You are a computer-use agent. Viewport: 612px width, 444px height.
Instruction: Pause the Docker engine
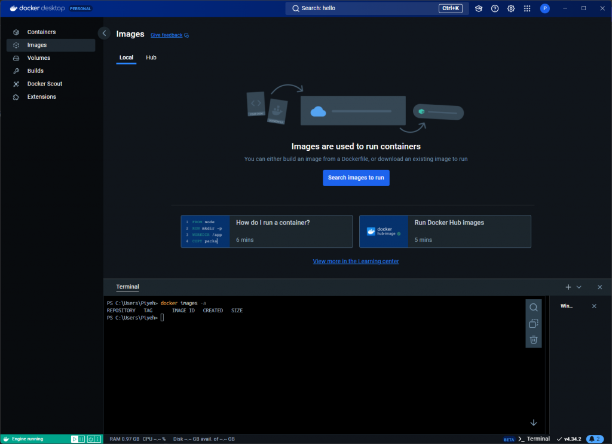81,439
